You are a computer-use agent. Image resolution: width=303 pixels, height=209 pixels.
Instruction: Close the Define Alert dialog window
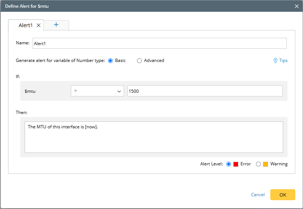tap(297, 6)
